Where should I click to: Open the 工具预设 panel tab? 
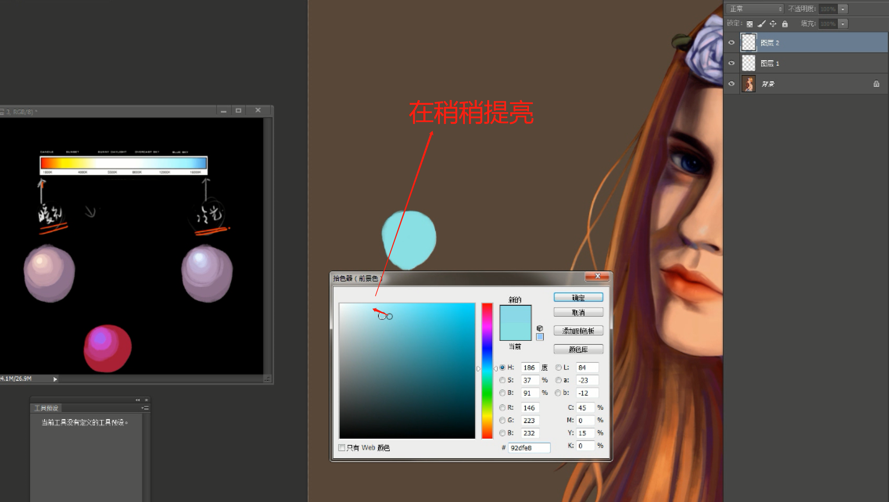pyautogui.click(x=46, y=408)
